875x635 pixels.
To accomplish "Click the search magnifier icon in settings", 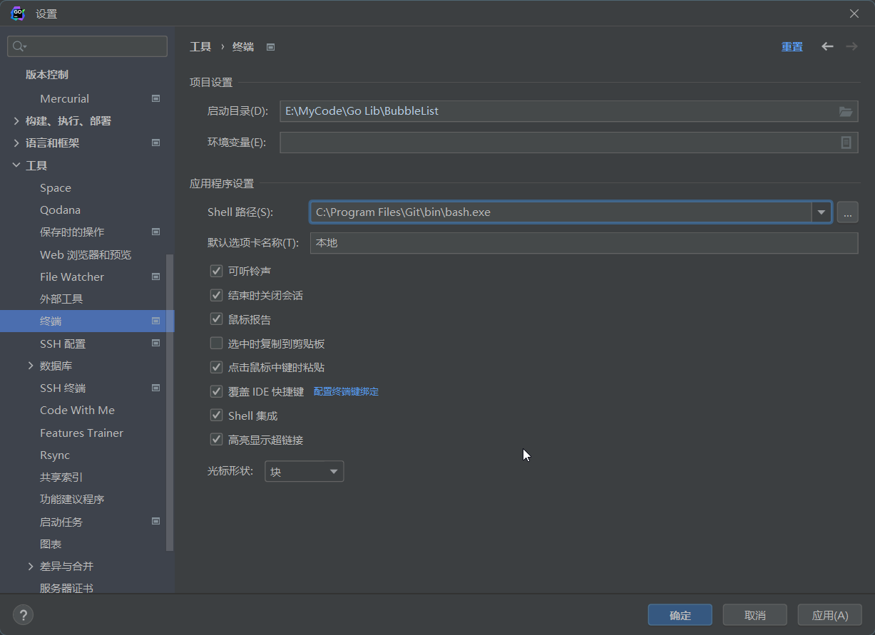I will pyautogui.click(x=19, y=46).
